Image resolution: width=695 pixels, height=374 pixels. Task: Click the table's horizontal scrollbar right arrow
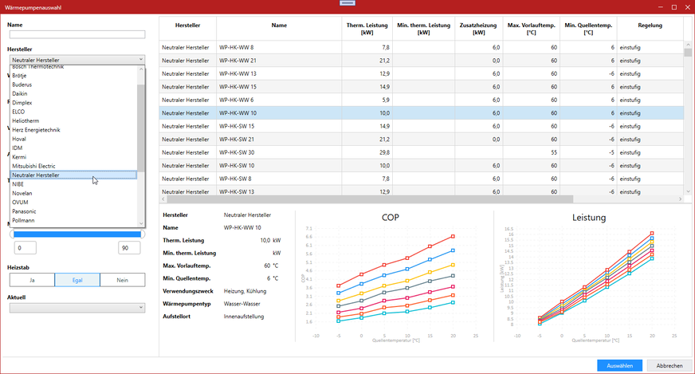coord(679,200)
